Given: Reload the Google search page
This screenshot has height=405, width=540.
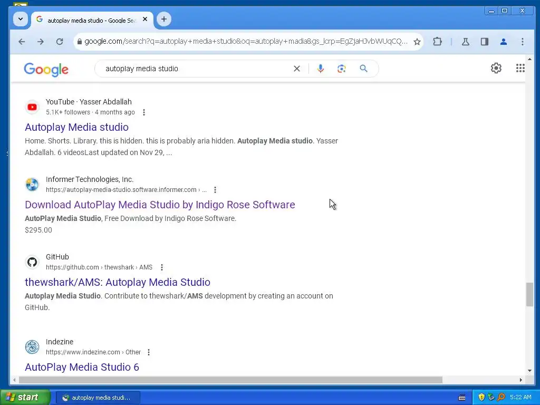Looking at the screenshot, I should (x=60, y=42).
